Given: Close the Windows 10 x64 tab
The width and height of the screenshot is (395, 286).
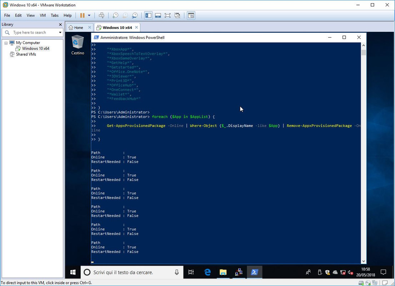Looking at the screenshot, I should point(136,27).
